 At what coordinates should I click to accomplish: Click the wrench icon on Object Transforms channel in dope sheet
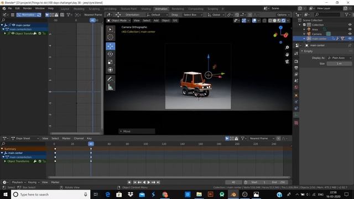[35, 161]
